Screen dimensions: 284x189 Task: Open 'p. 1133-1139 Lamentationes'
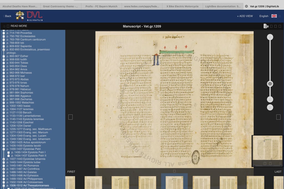24,116
